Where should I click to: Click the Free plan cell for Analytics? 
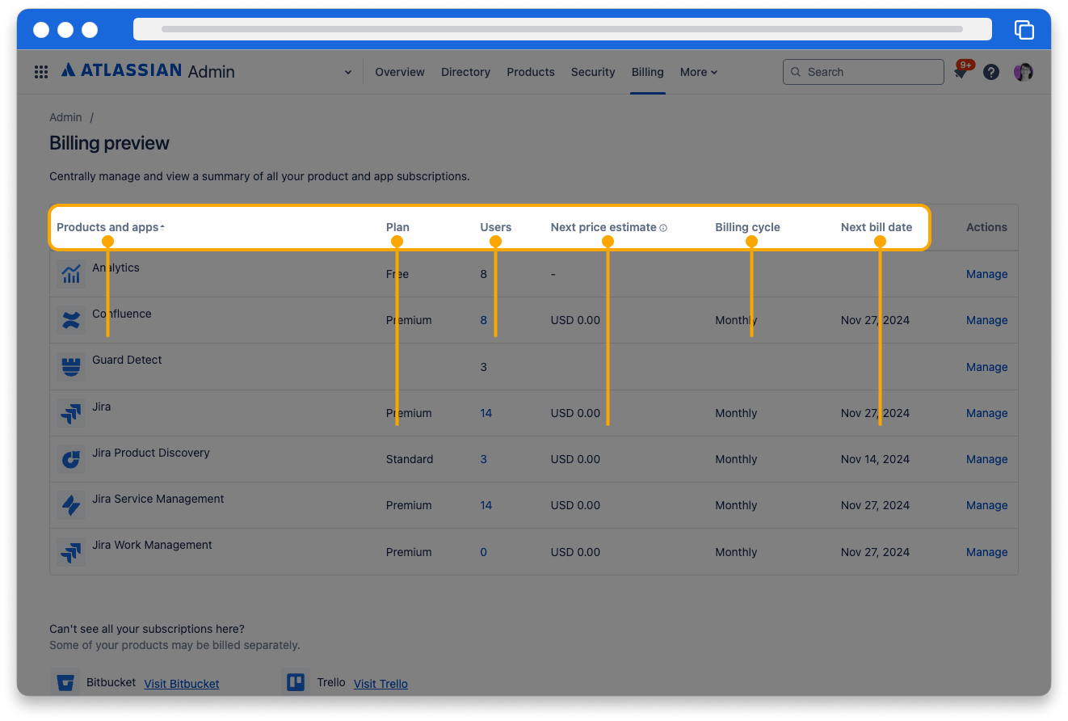coord(397,274)
